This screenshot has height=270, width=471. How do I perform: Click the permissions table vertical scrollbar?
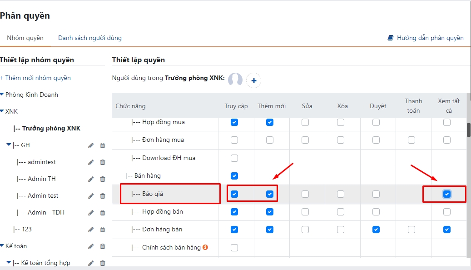(x=469, y=130)
